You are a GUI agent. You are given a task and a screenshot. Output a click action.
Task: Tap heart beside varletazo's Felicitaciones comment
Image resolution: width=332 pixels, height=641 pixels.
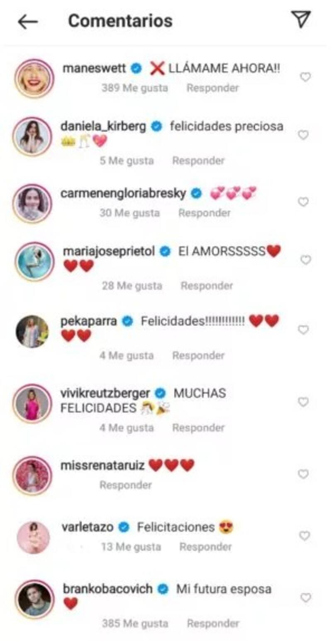click(305, 536)
